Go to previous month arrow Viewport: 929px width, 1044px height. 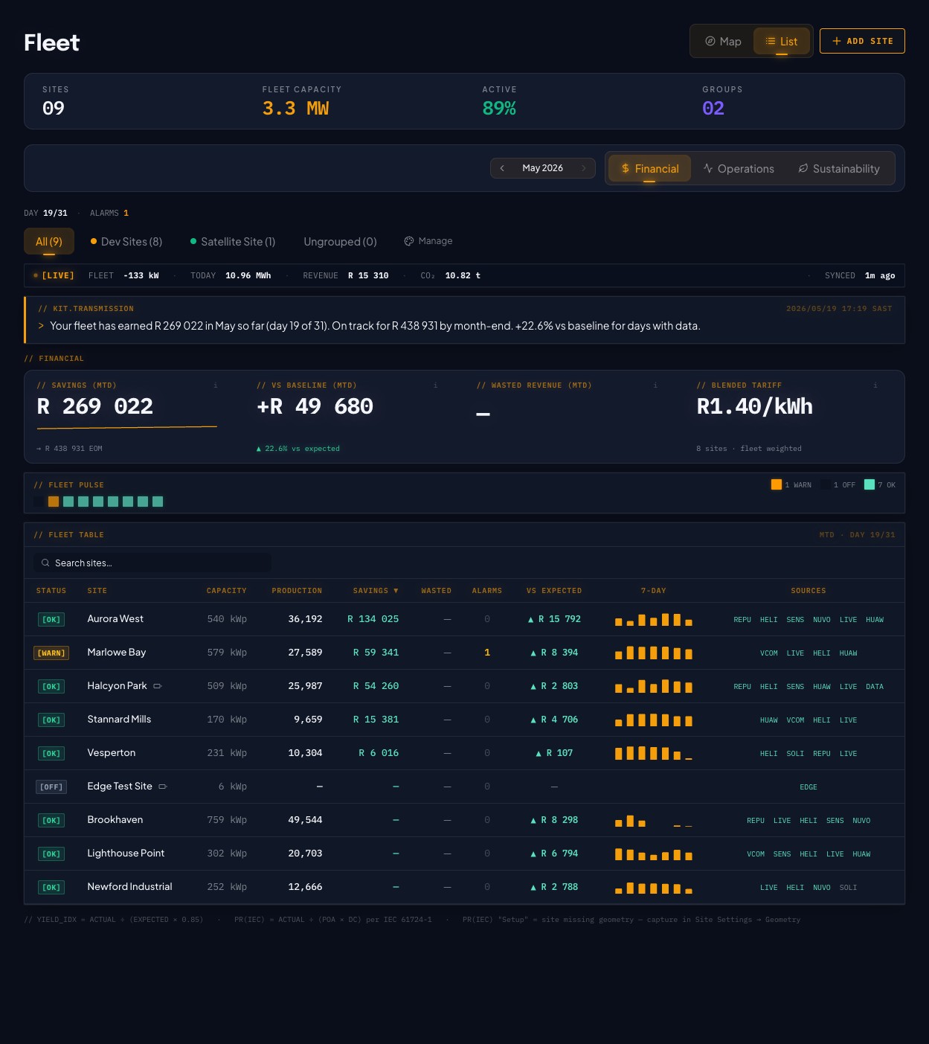(x=503, y=168)
